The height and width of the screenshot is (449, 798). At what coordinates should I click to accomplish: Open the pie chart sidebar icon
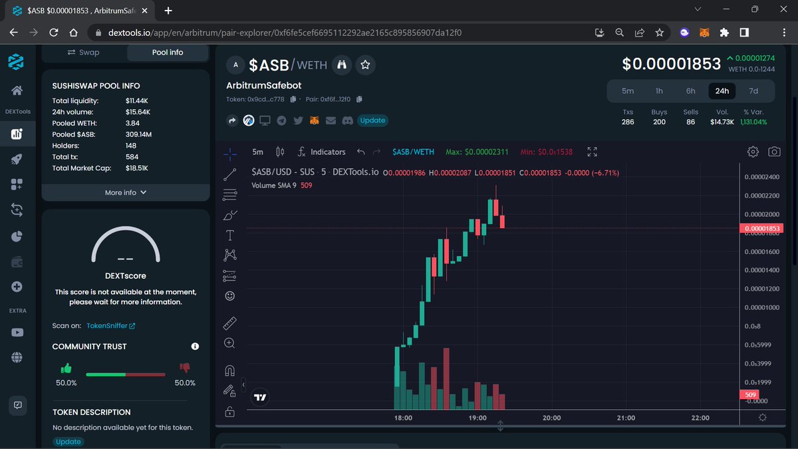pos(17,236)
